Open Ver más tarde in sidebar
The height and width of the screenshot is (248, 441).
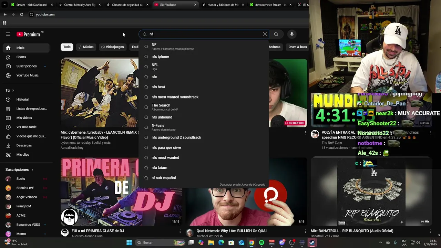point(26,127)
